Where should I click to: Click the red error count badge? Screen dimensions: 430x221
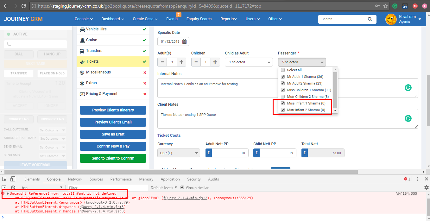tap(407, 179)
